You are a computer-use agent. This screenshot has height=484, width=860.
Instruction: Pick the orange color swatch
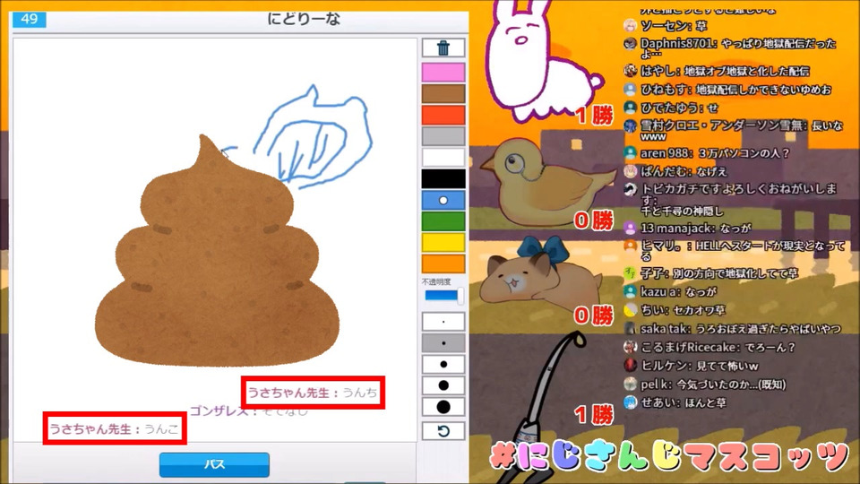pyautogui.click(x=443, y=264)
